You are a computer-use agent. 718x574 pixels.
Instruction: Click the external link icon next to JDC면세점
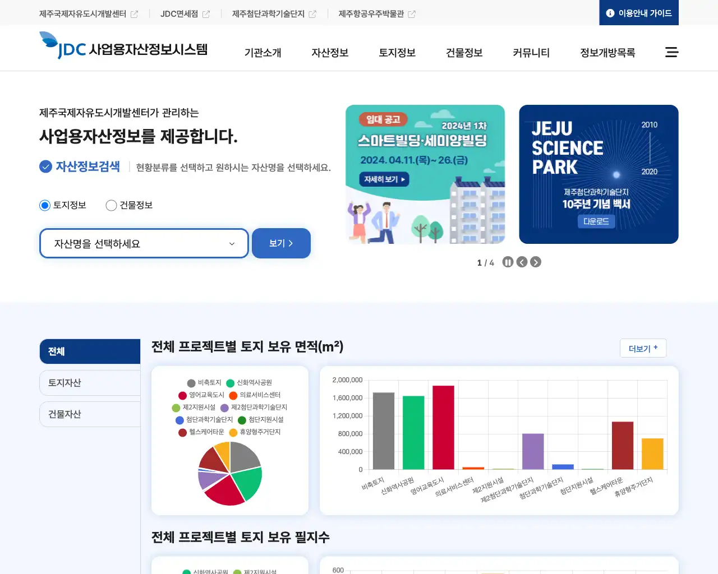click(206, 14)
